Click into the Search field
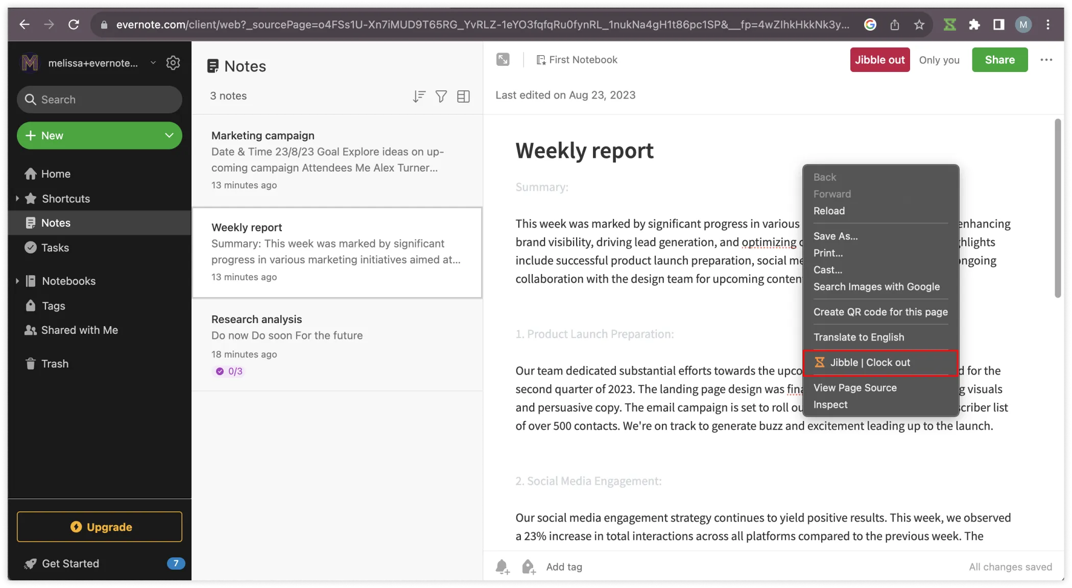The width and height of the screenshot is (1072, 588). coord(100,100)
